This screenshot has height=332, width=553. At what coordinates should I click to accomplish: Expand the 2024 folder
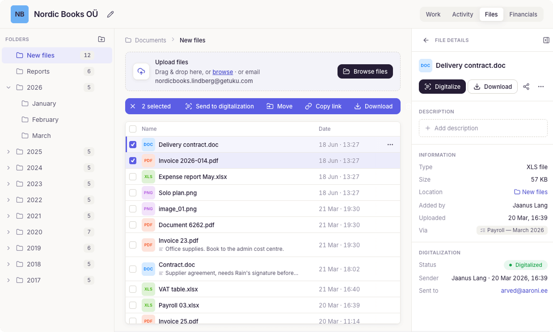point(8,168)
